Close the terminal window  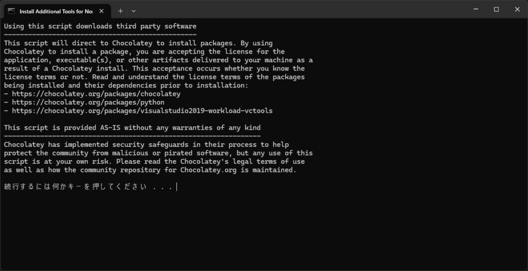click(x=517, y=9)
